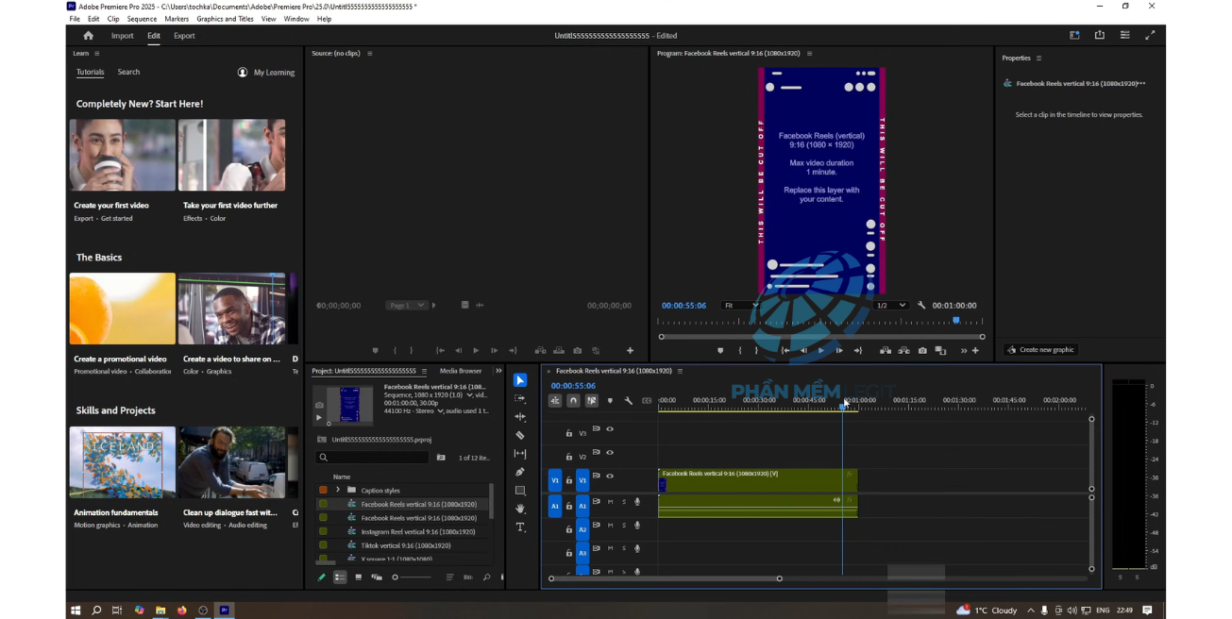
Task: Toggle linked selection in timeline
Action: (592, 401)
